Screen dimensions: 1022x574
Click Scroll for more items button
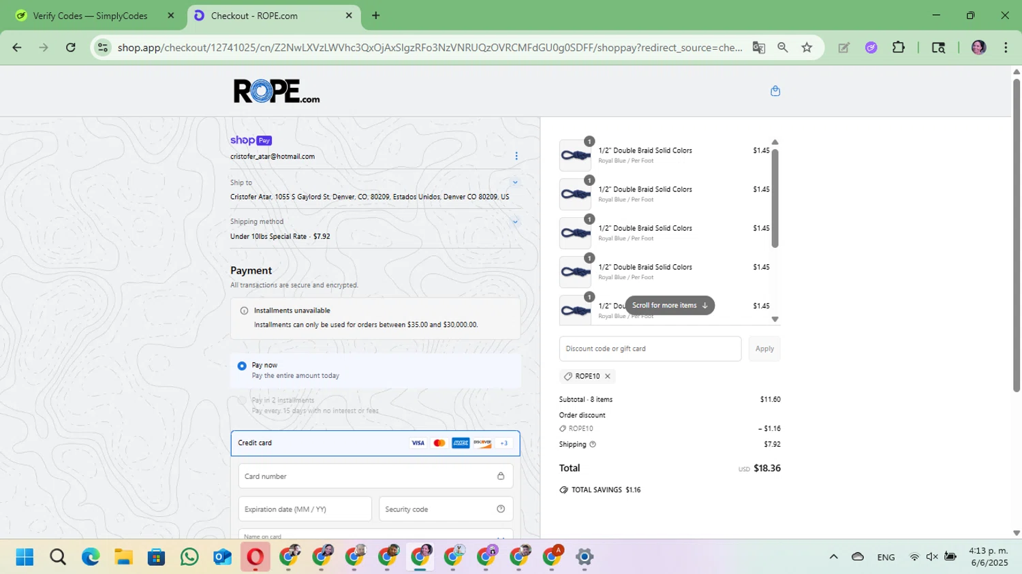pos(670,305)
